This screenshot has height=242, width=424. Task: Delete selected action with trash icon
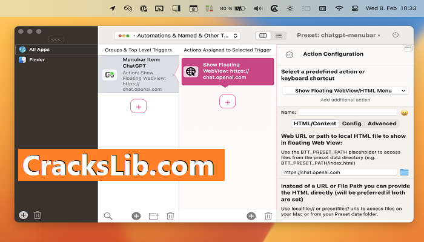[x=268, y=216]
